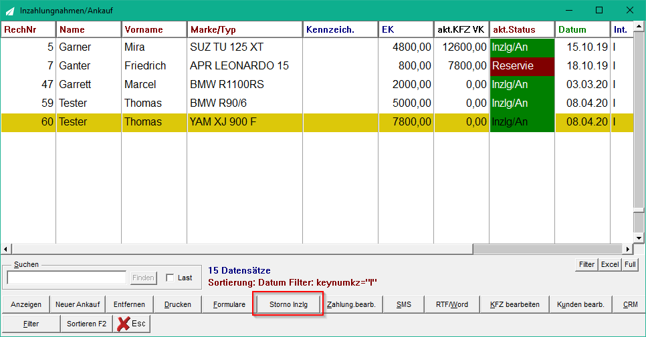Click the Suchen text input field

point(67,278)
